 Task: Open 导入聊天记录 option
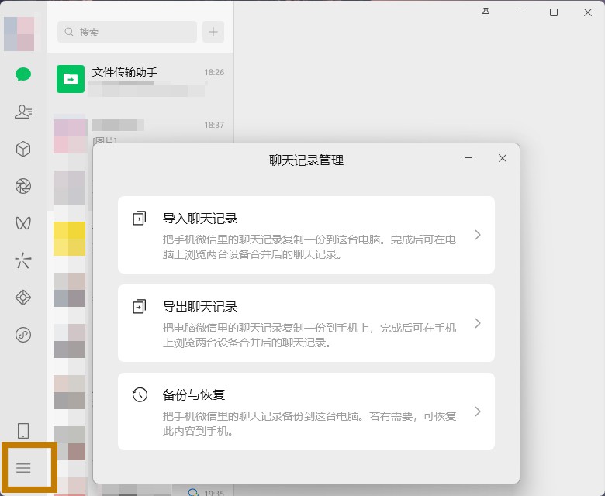(x=306, y=235)
